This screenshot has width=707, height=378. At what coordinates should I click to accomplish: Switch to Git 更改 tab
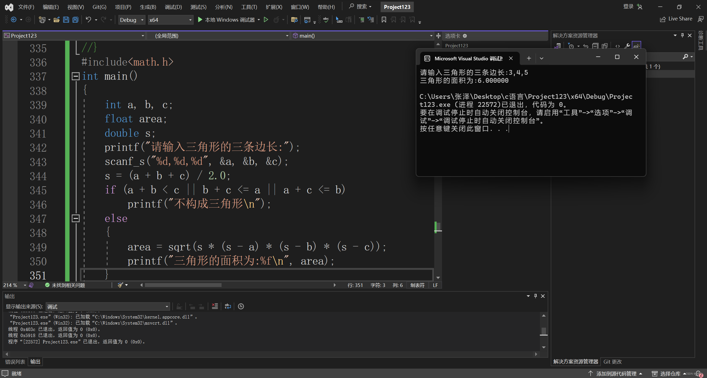click(612, 362)
